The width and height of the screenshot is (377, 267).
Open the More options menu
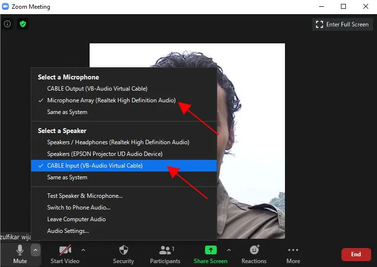[x=293, y=254]
